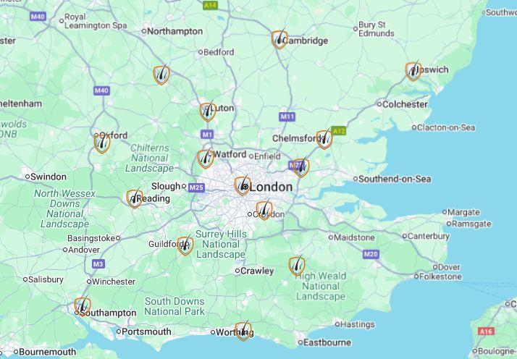Click marker on the M25 east of Enfield
This screenshot has height=359, width=517.
pos(300,167)
